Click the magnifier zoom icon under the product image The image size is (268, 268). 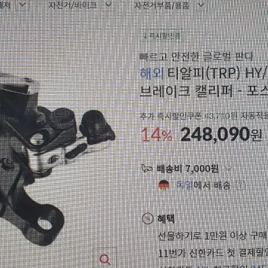click(105, 259)
